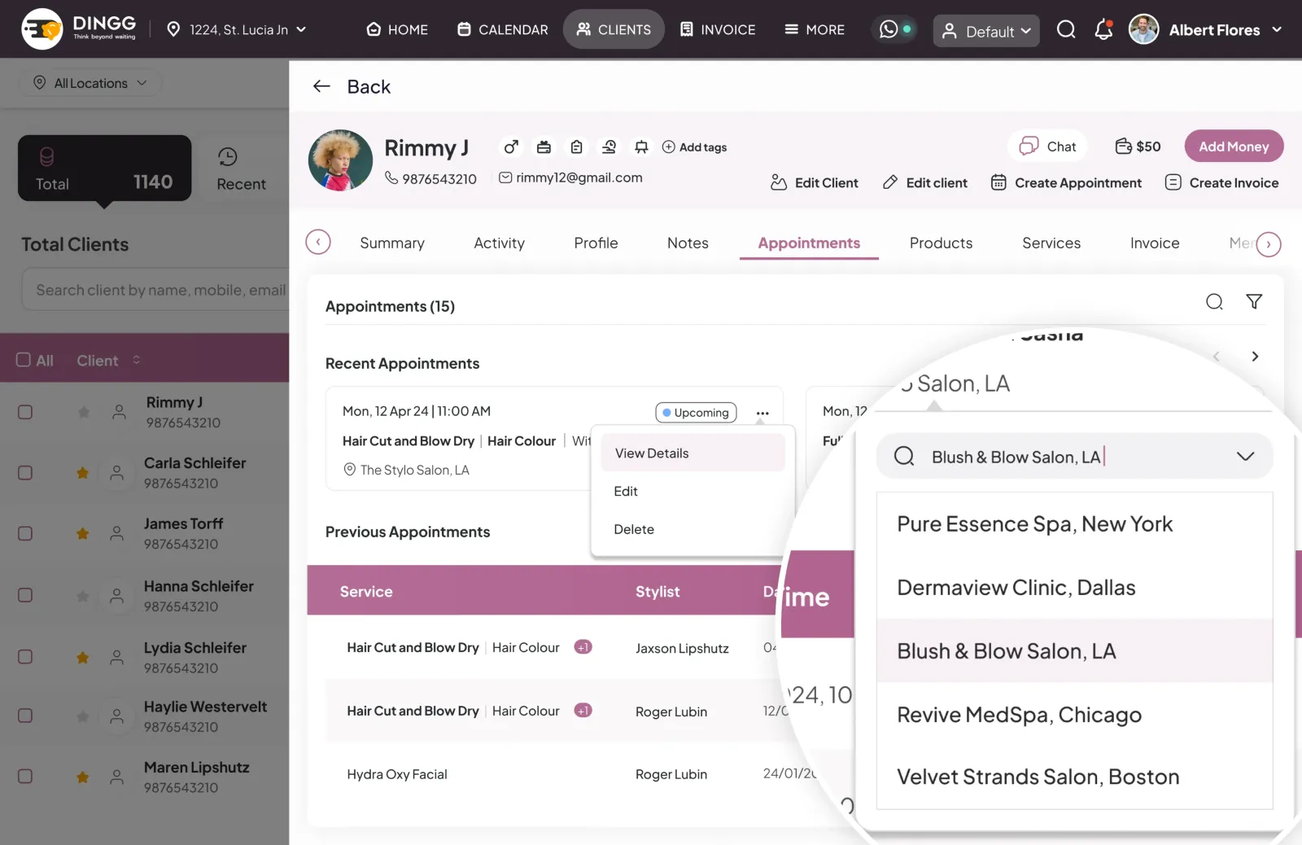Check the Maren Lipshutz checkbox

[25, 777]
